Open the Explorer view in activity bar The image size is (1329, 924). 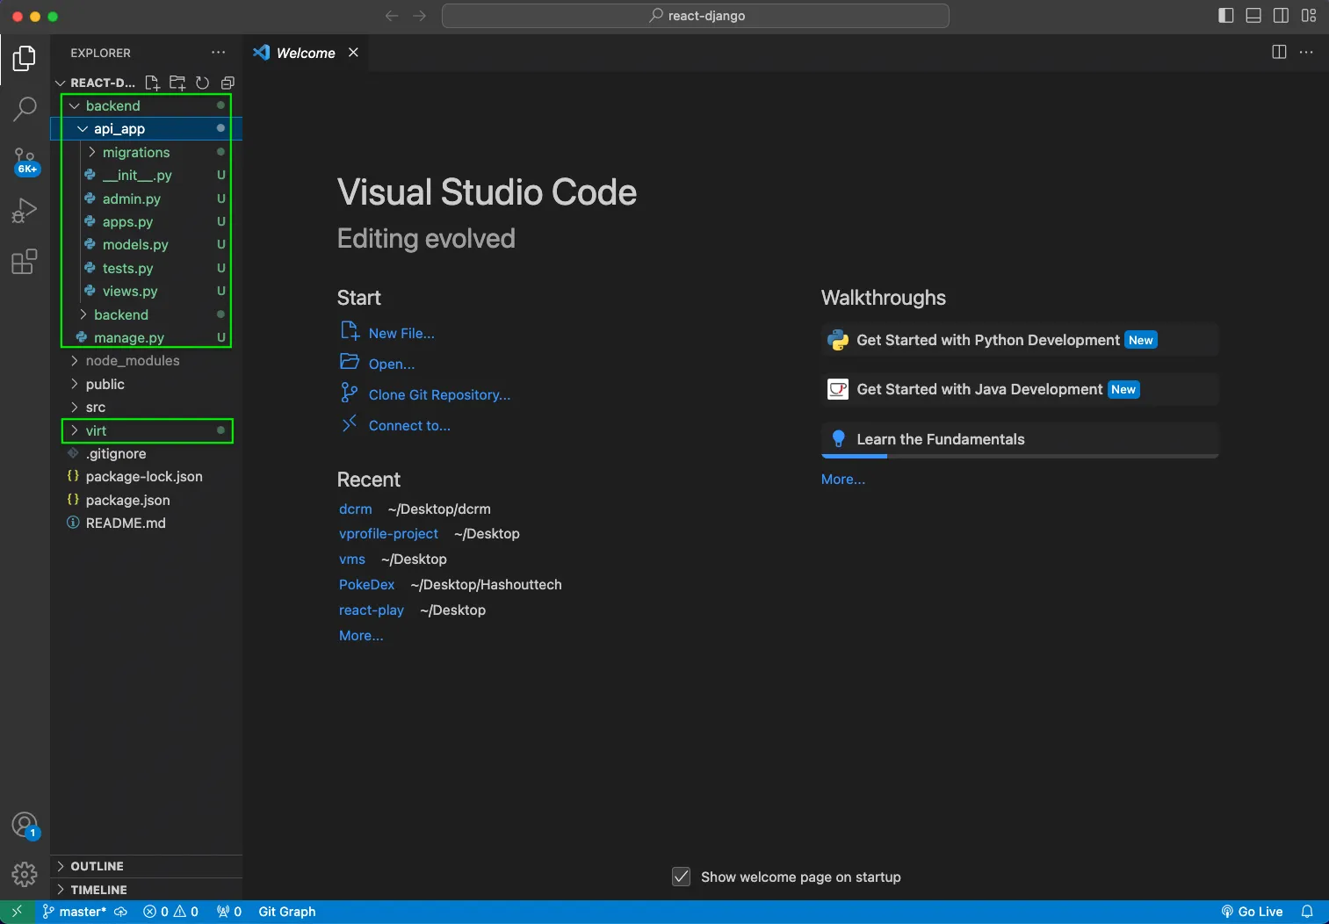pyautogui.click(x=25, y=59)
